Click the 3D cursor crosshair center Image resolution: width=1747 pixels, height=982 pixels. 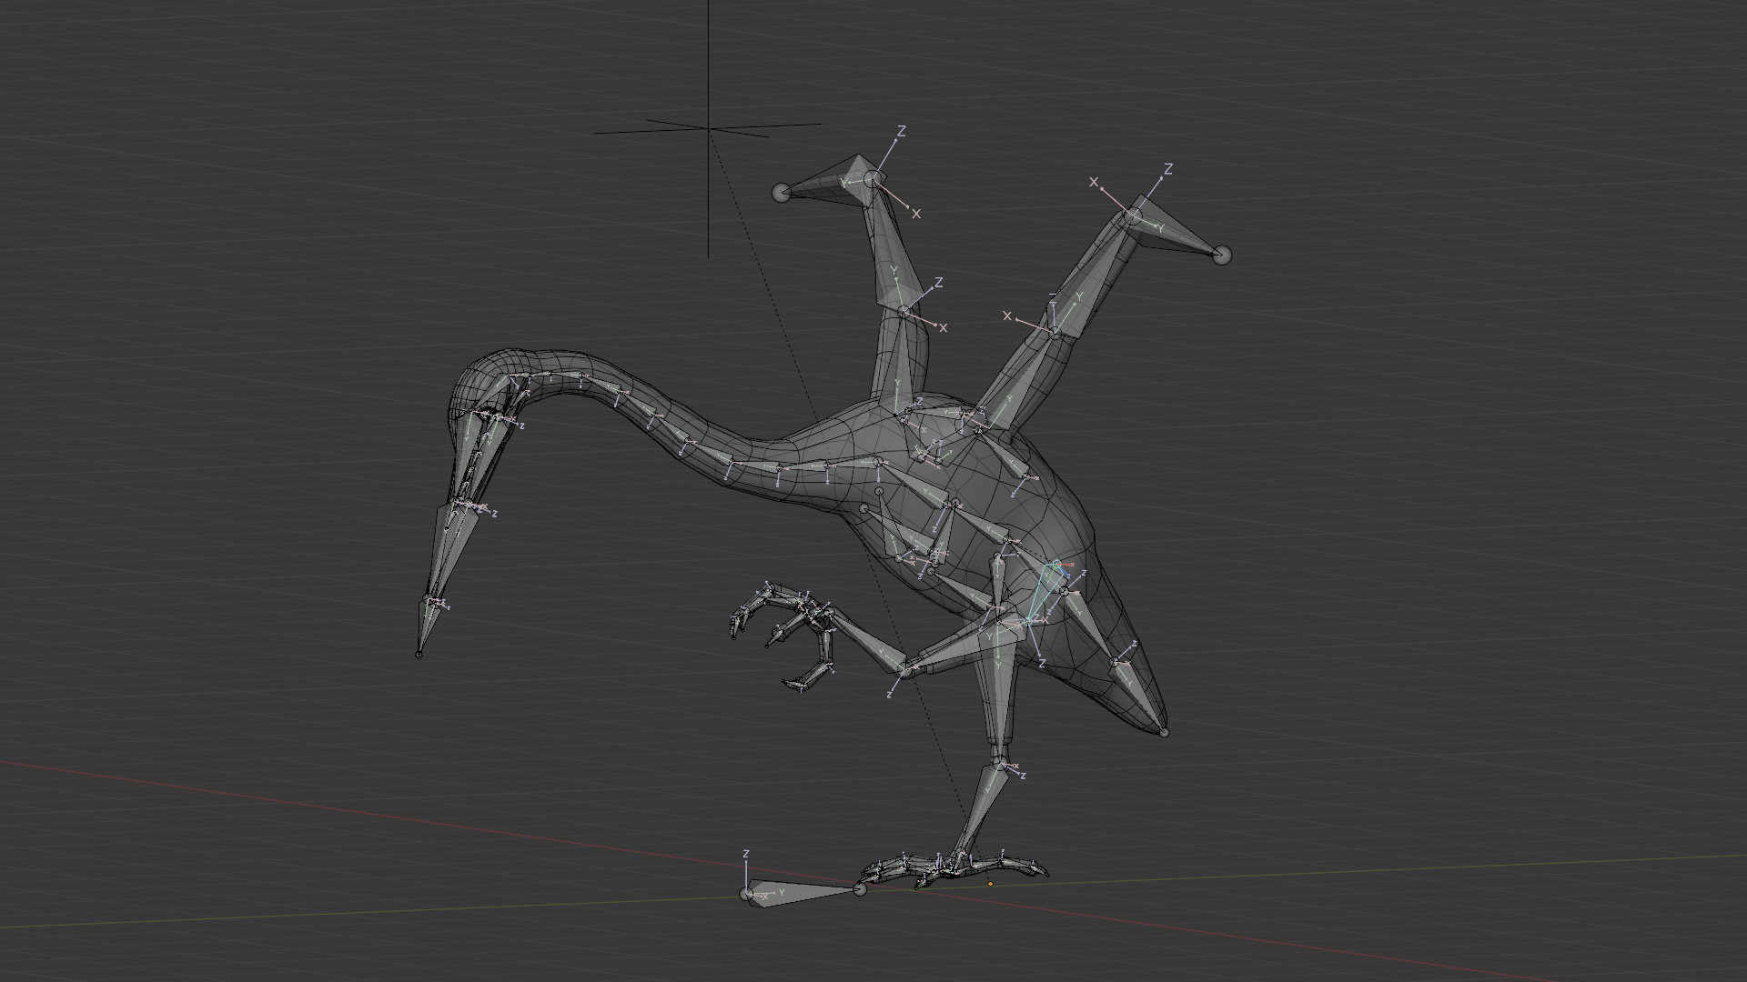tap(709, 130)
